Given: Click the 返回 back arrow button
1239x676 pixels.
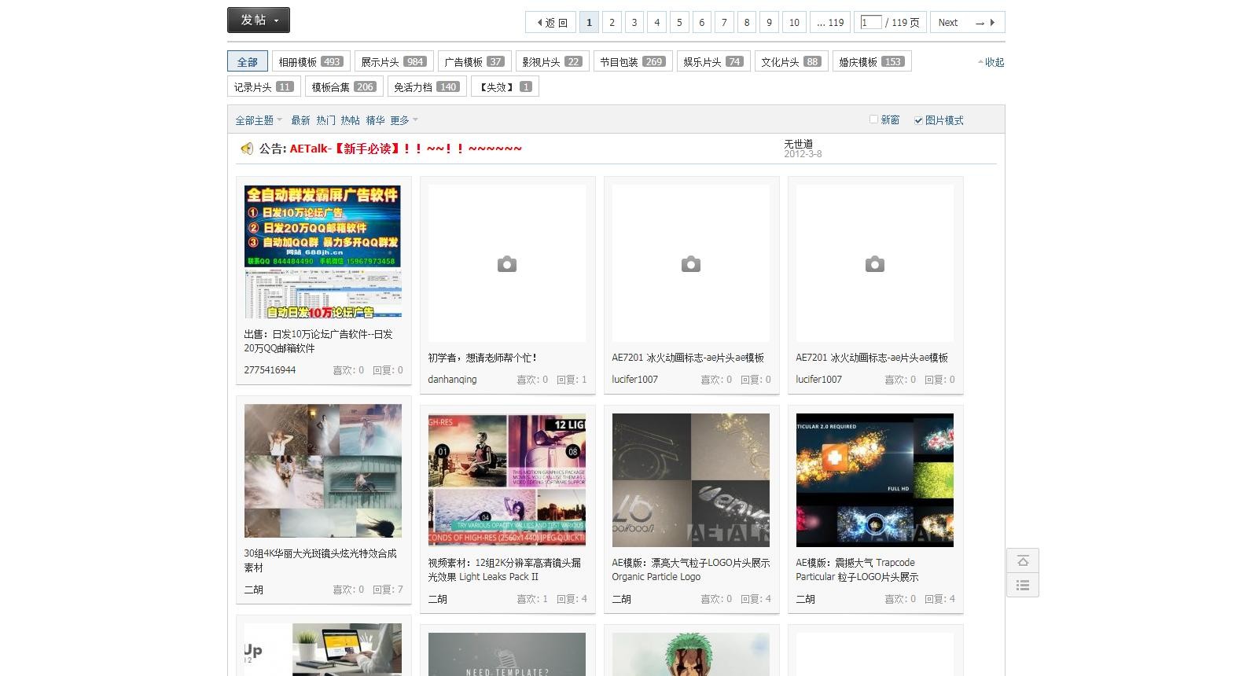Looking at the screenshot, I should coord(551,23).
